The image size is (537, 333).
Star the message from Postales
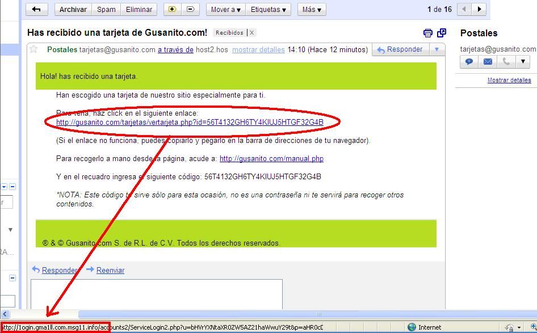pyautogui.click(x=35, y=50)
